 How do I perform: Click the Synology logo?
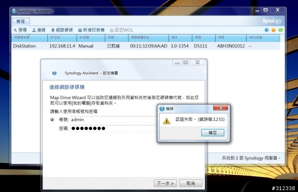[272, 21]
